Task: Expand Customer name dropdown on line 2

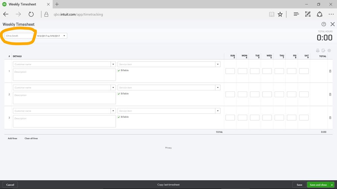Action: coord(113,88)
